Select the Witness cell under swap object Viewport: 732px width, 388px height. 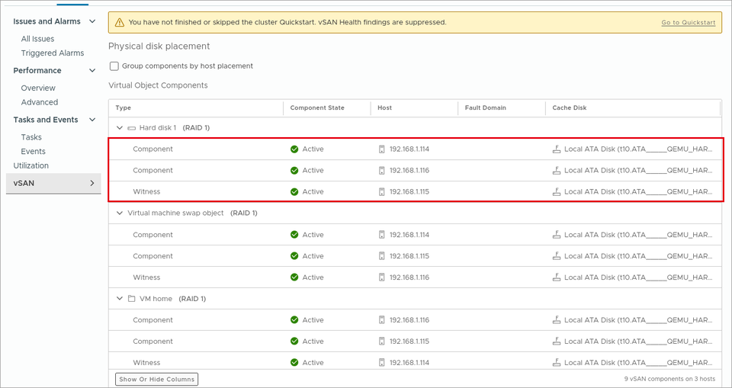146,277
